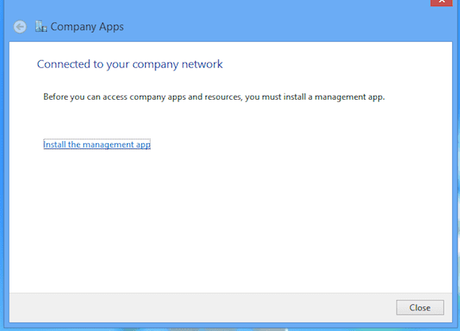Click the Connected to your company network heading
The image size is (460, 331).
[x=129, y=64]
